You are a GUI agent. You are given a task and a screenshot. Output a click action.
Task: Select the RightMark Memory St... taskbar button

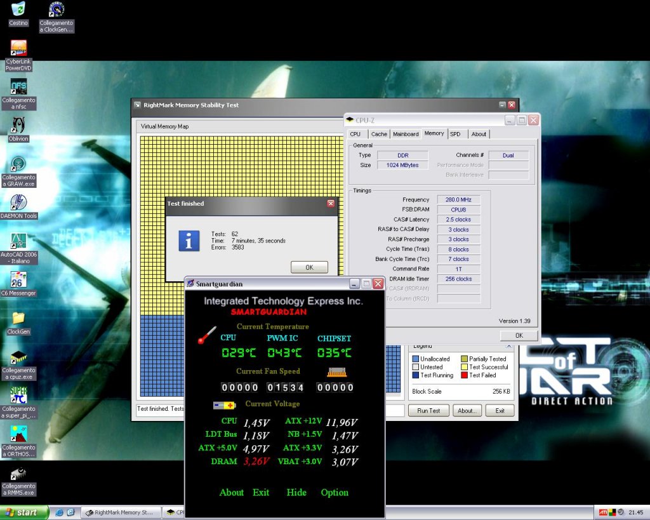pos(120,512)
